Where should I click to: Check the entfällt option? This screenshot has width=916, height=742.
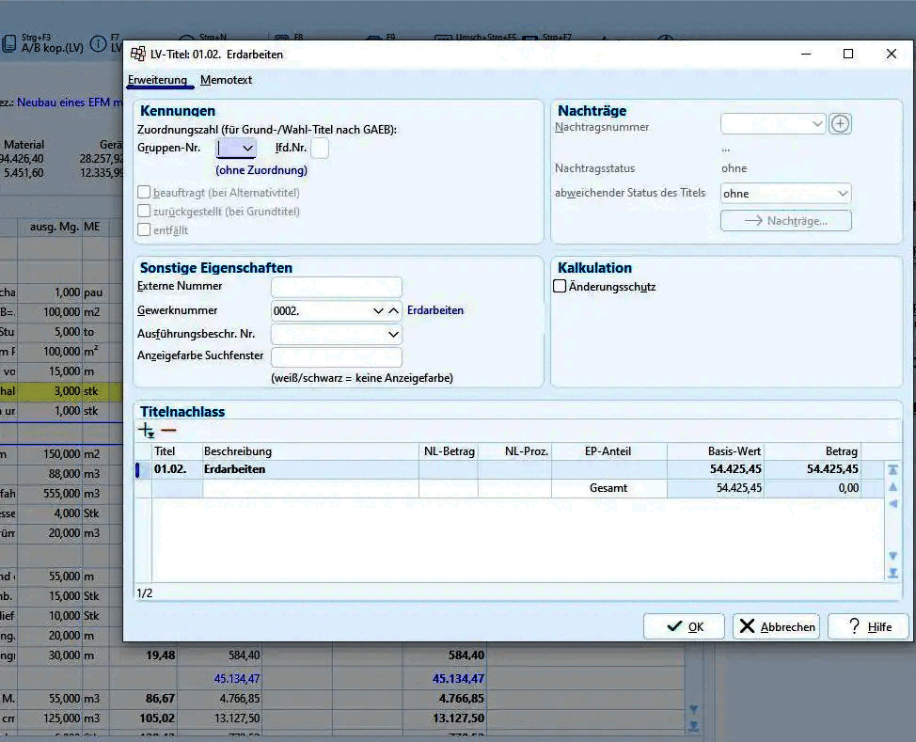pyautogui.click(x=144, y=229)
